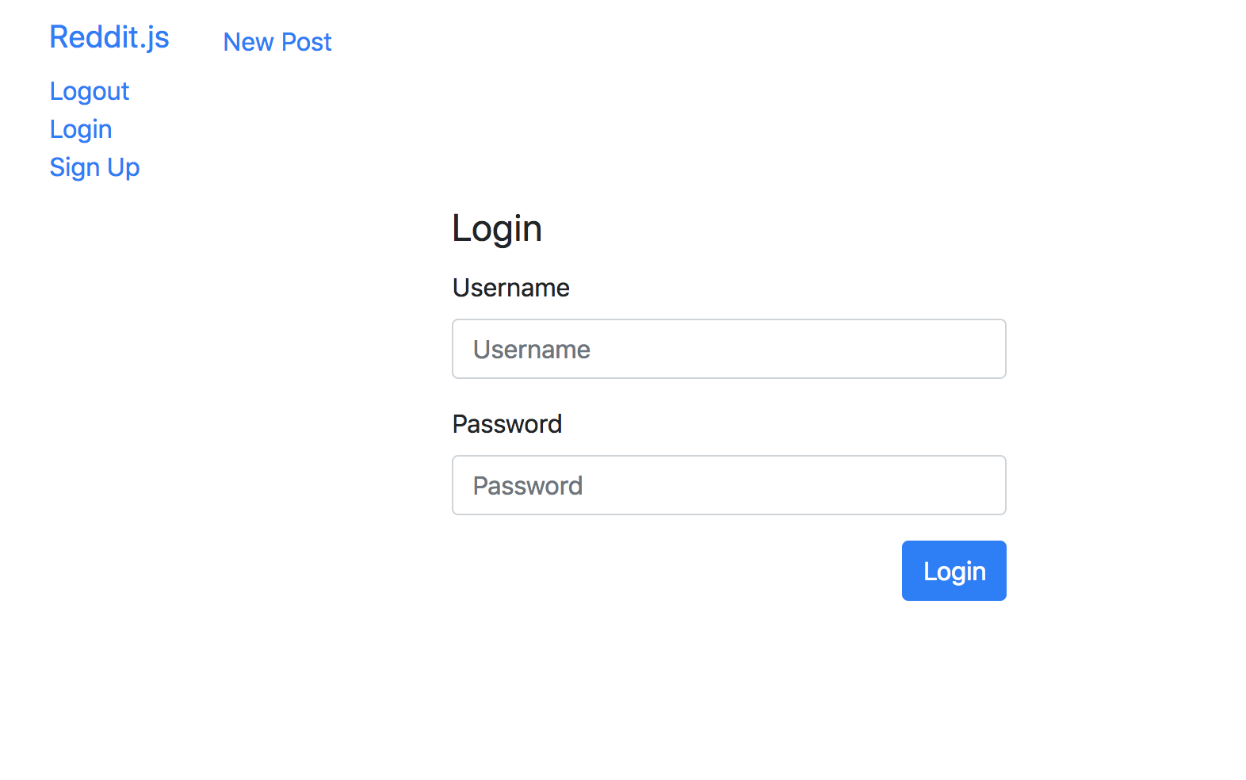Click the Username placeholder text in the box
This screenshot has width=1246, height=780.
531,350
